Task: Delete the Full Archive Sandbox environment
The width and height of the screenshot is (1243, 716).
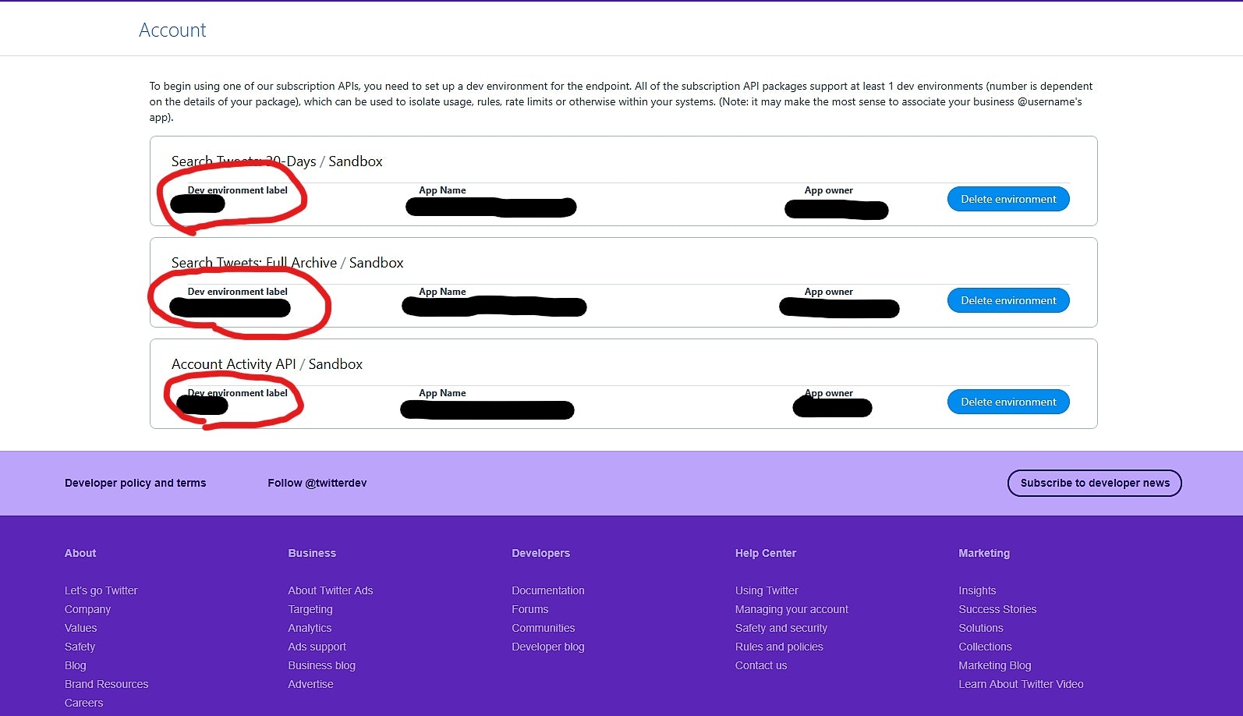Action: click(x=1008, y=300)
